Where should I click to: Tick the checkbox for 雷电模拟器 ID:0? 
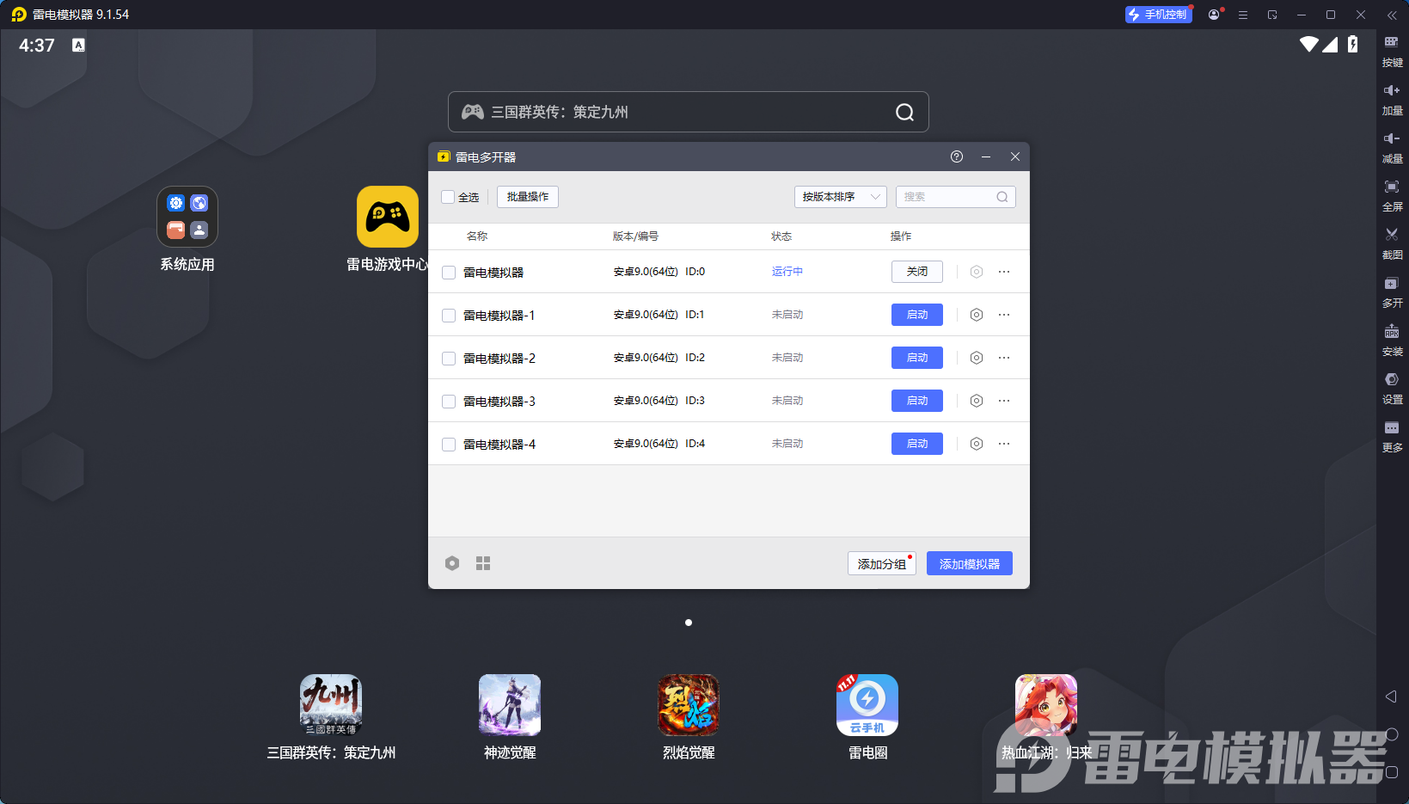coord(449,273)
